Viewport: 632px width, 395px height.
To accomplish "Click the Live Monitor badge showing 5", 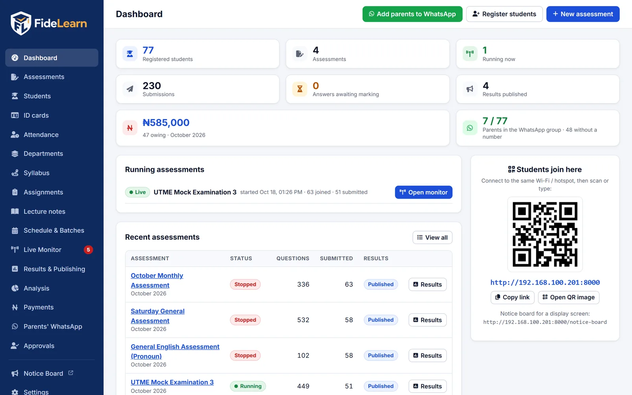I will tap(88, 250).
